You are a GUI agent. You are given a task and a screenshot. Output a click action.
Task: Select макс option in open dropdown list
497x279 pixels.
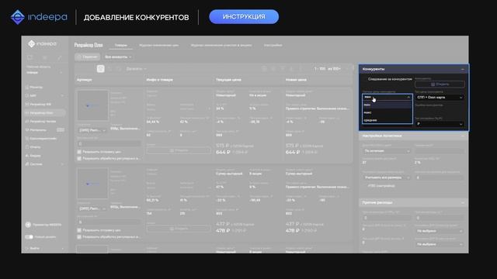pyautogui.click(x=387, y=112)
